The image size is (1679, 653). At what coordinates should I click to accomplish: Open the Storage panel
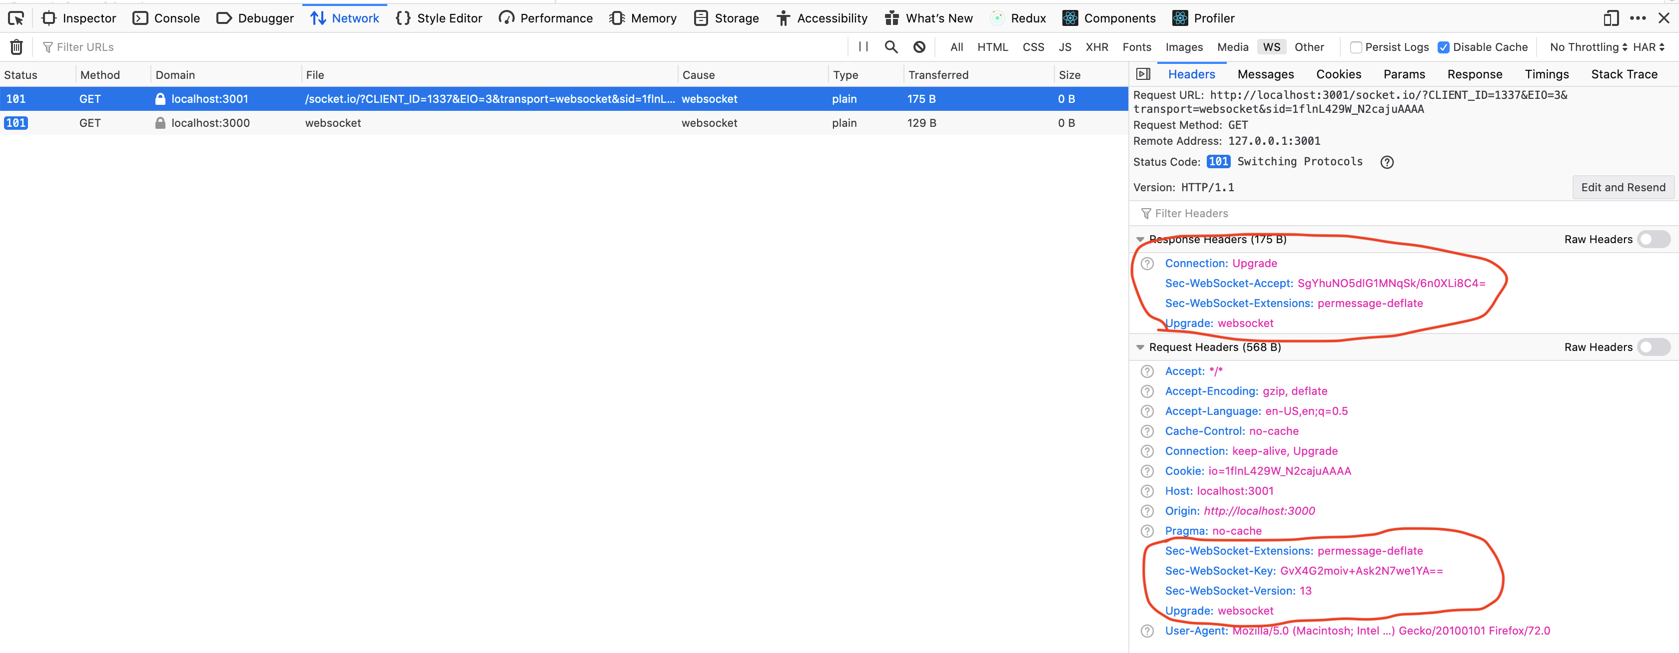coord(726,17)
